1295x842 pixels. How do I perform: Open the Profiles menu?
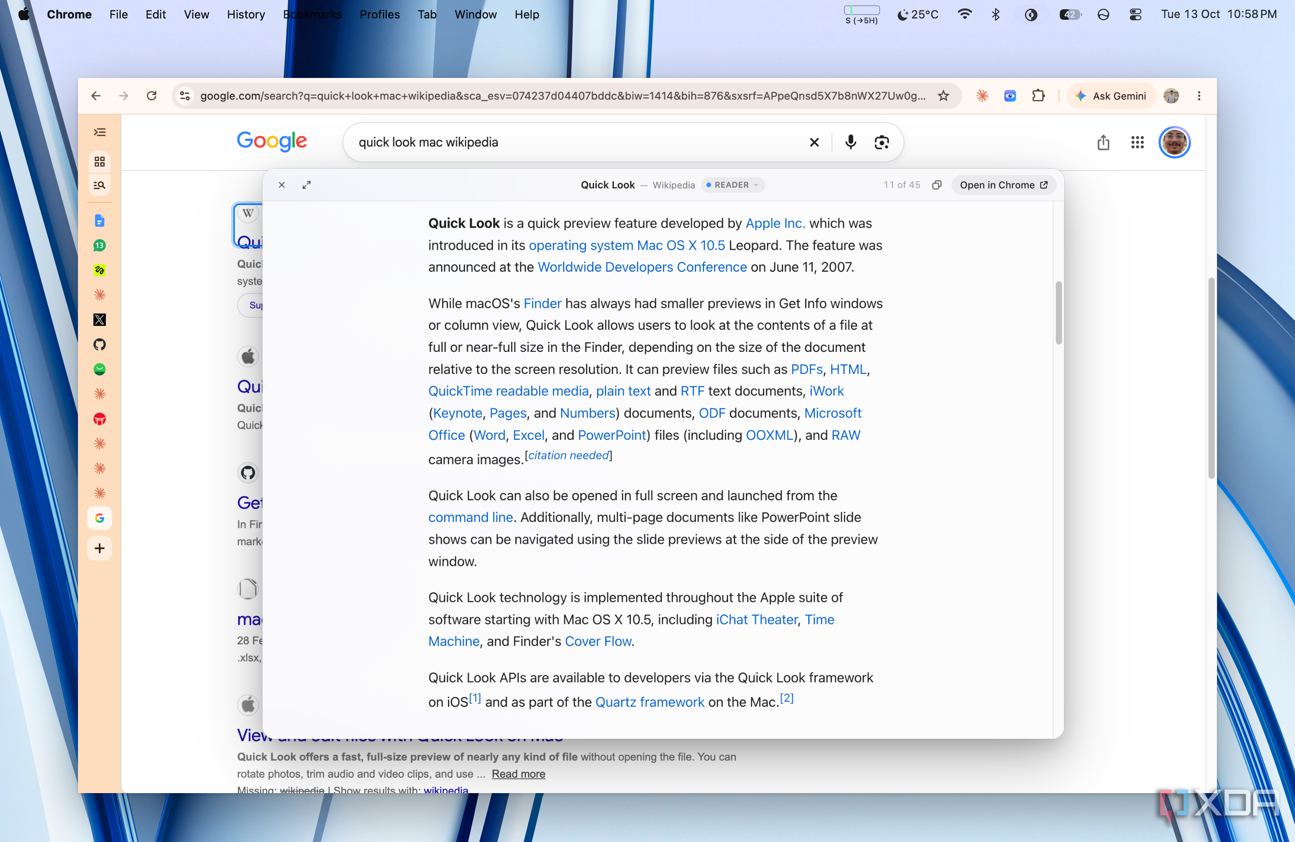(379, 15)
